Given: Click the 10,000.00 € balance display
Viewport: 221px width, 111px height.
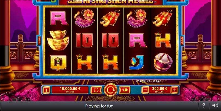Looking at the screenshot, I should (x=70, y=90).
